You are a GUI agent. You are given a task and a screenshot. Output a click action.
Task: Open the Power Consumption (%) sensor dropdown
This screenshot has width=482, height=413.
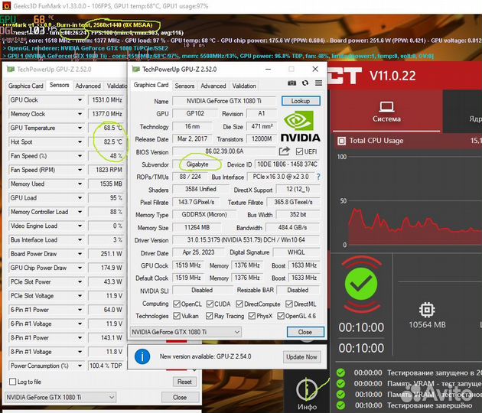(x=80, y=366)
